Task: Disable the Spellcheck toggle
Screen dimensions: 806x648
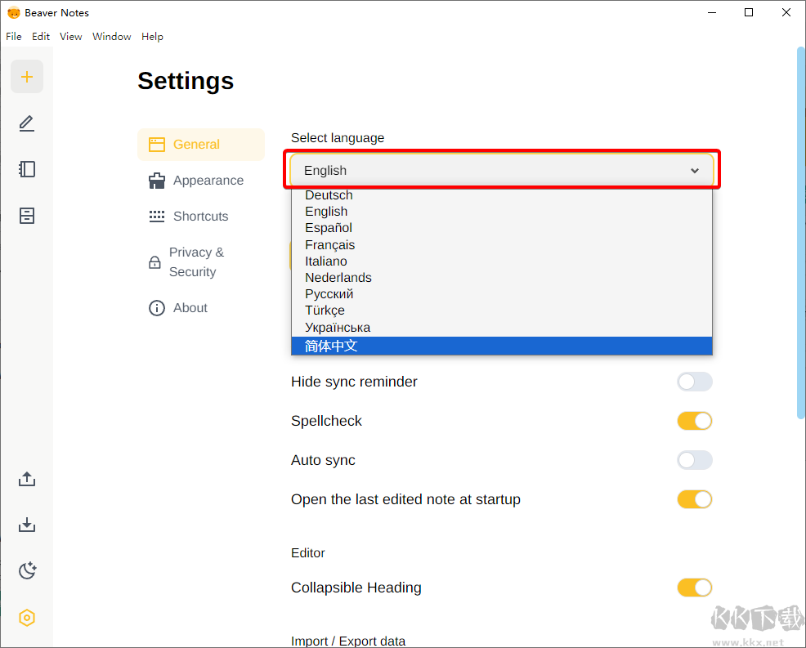Action: [694, 421]
